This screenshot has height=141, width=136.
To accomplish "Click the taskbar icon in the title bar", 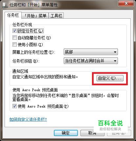I will click(5, 5).
